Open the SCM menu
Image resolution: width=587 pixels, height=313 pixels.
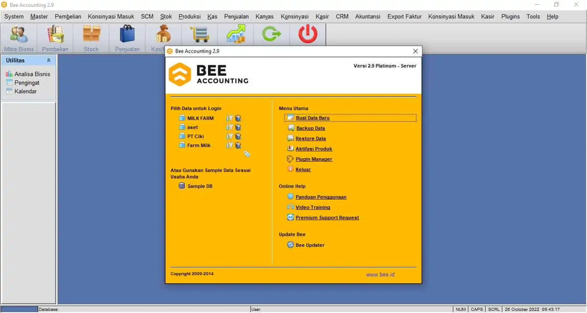(147, 17)
